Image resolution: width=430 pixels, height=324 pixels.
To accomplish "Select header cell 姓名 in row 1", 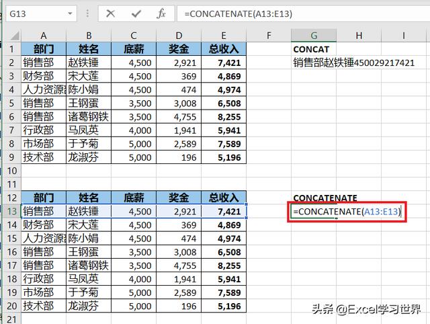I will point(89,49).
